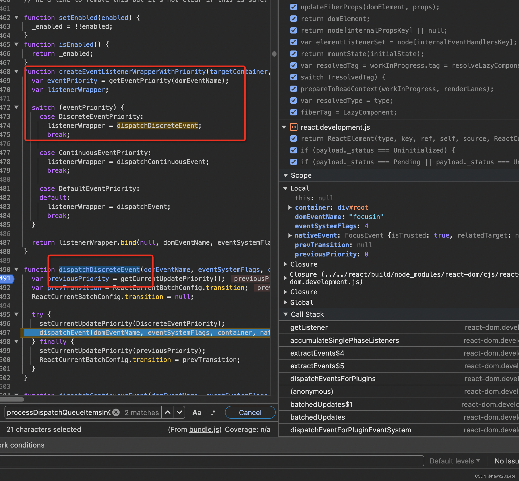
Task: Select getListener in the Call Stack
Action: [x=309, y=327]
